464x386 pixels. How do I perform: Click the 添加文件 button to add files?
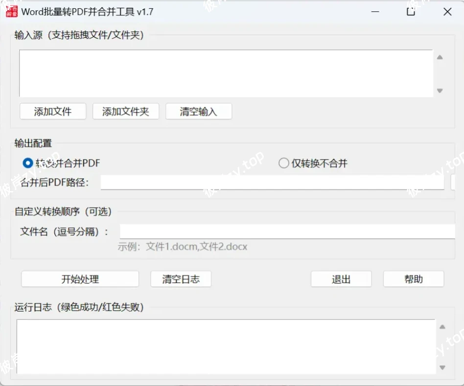click(x=52, y=111)
